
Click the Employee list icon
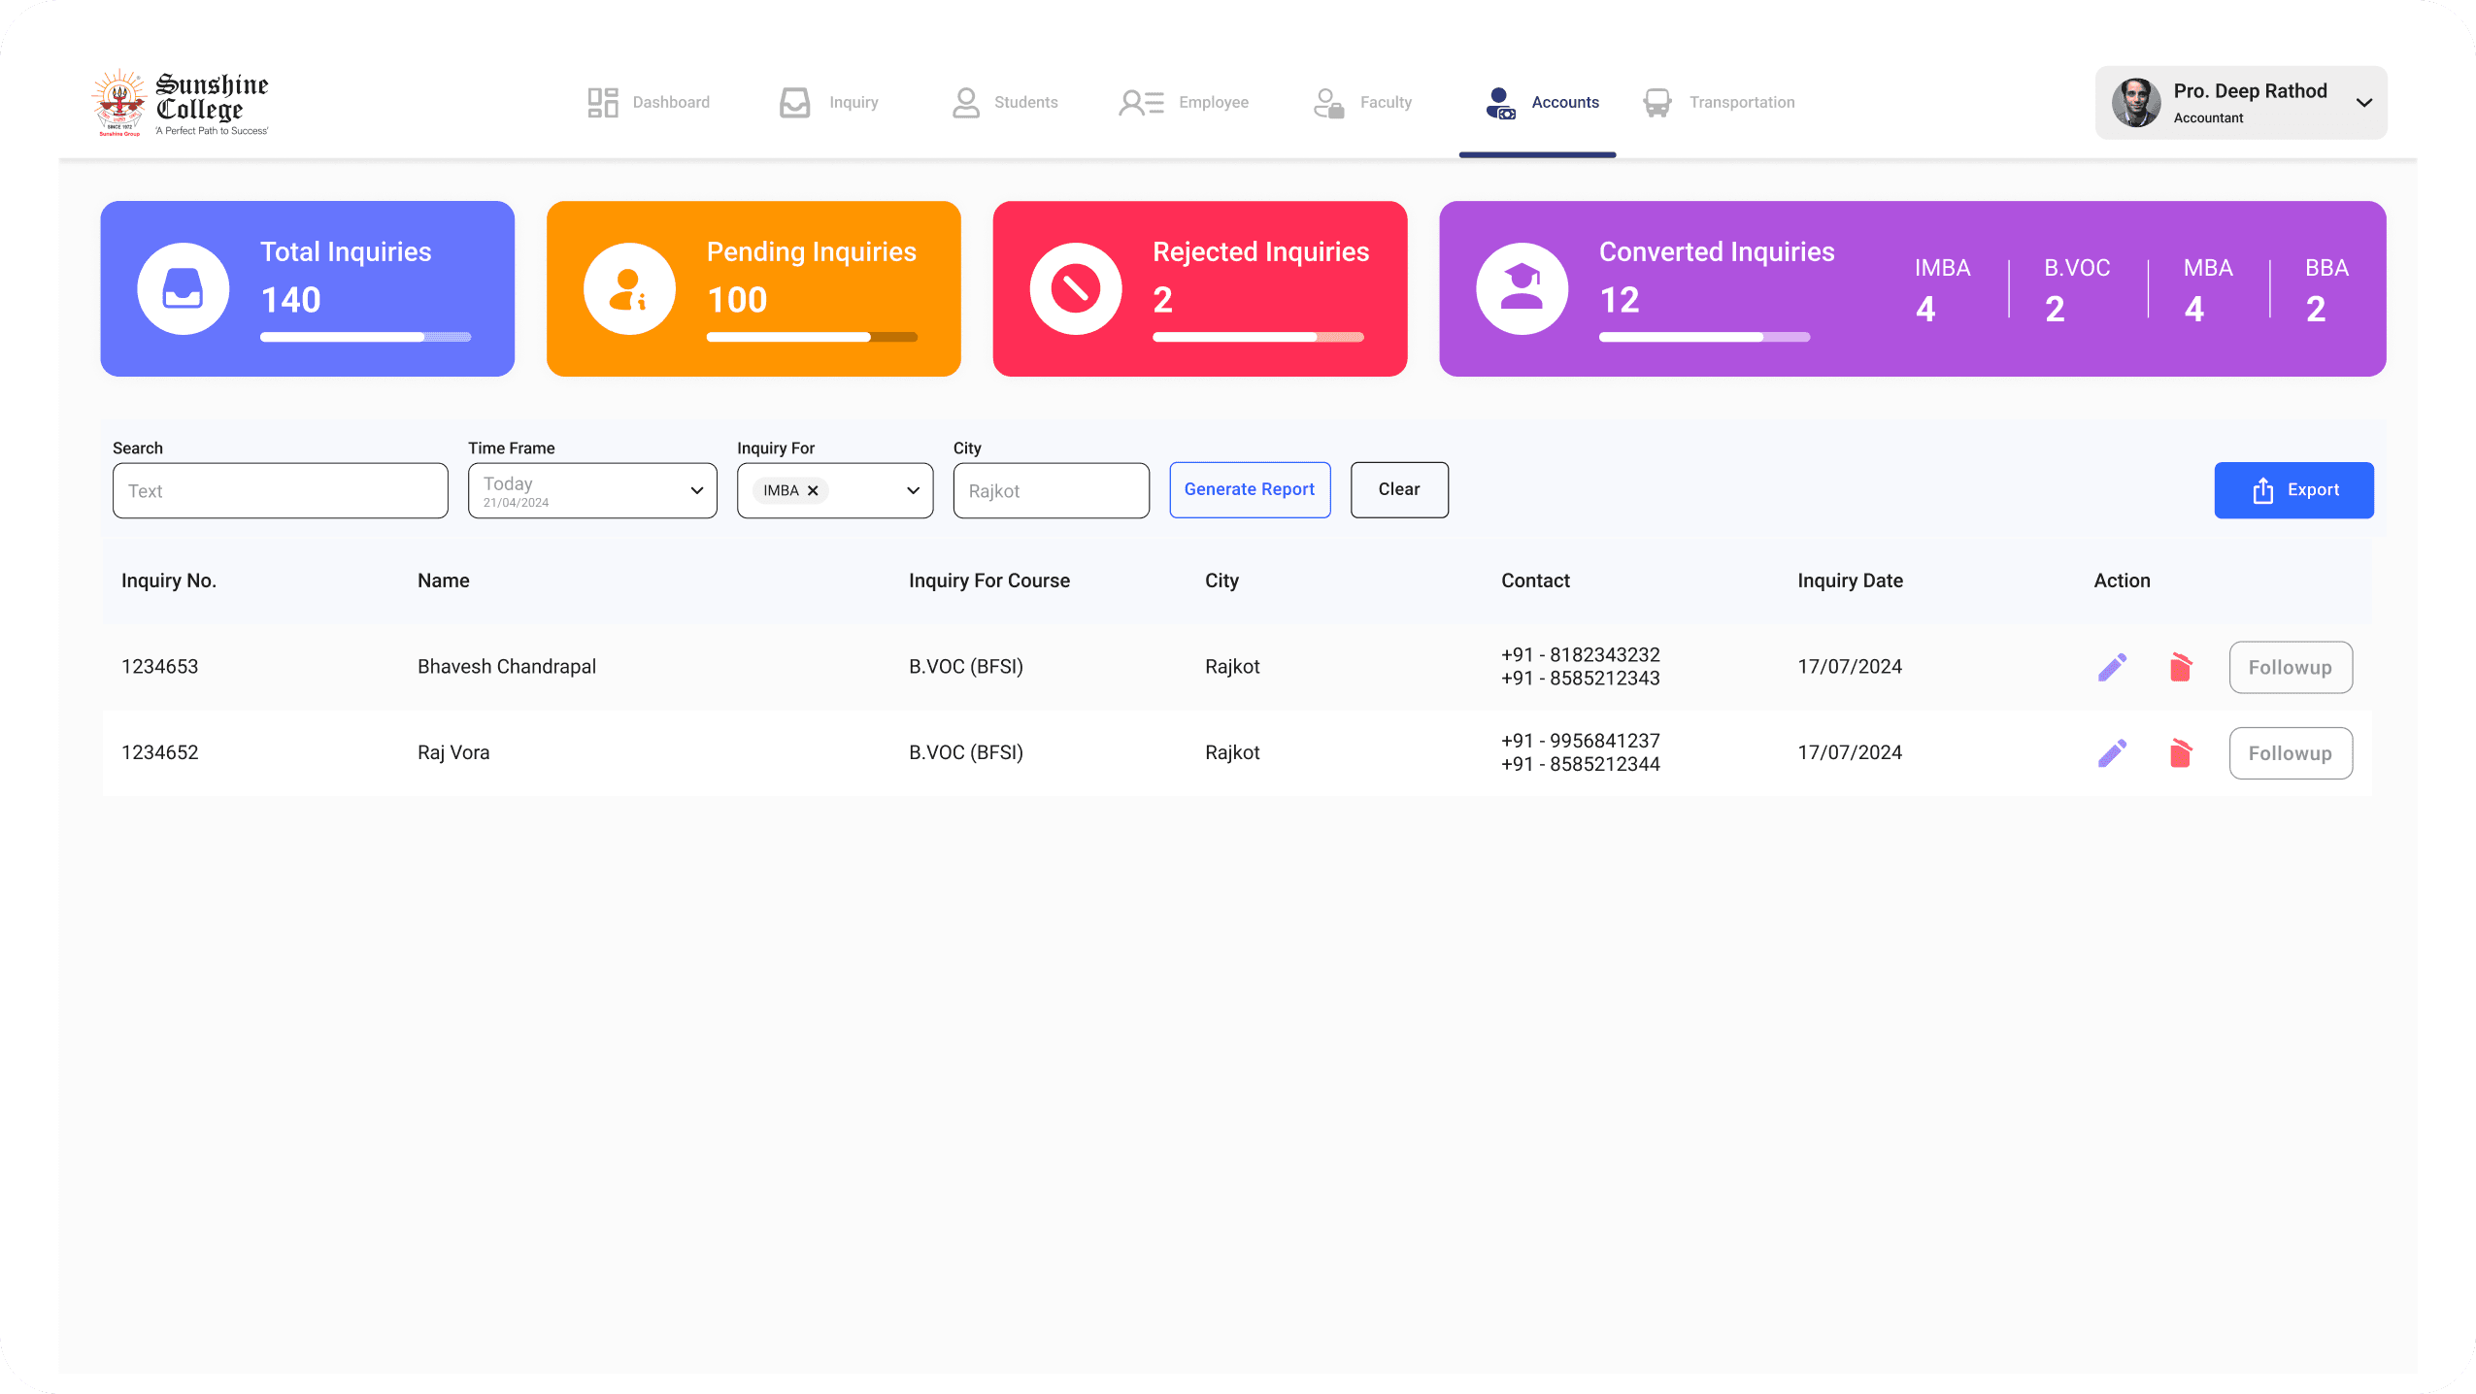click(x=1141, y=102)
